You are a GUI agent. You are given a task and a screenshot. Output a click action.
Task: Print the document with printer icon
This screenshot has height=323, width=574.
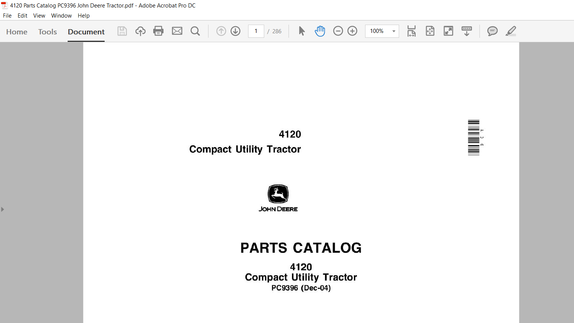pyautogui.click(x=158, y=31)
